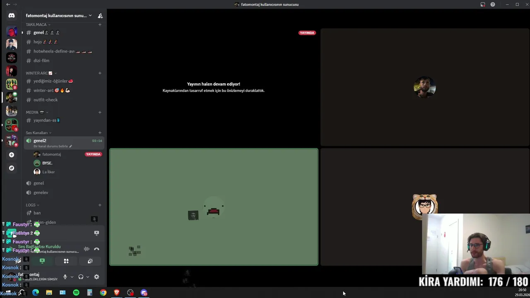Click the YAYINDA badge on stream tile
The width and height of the screenshot is (530, 298).
pos(307,33)
